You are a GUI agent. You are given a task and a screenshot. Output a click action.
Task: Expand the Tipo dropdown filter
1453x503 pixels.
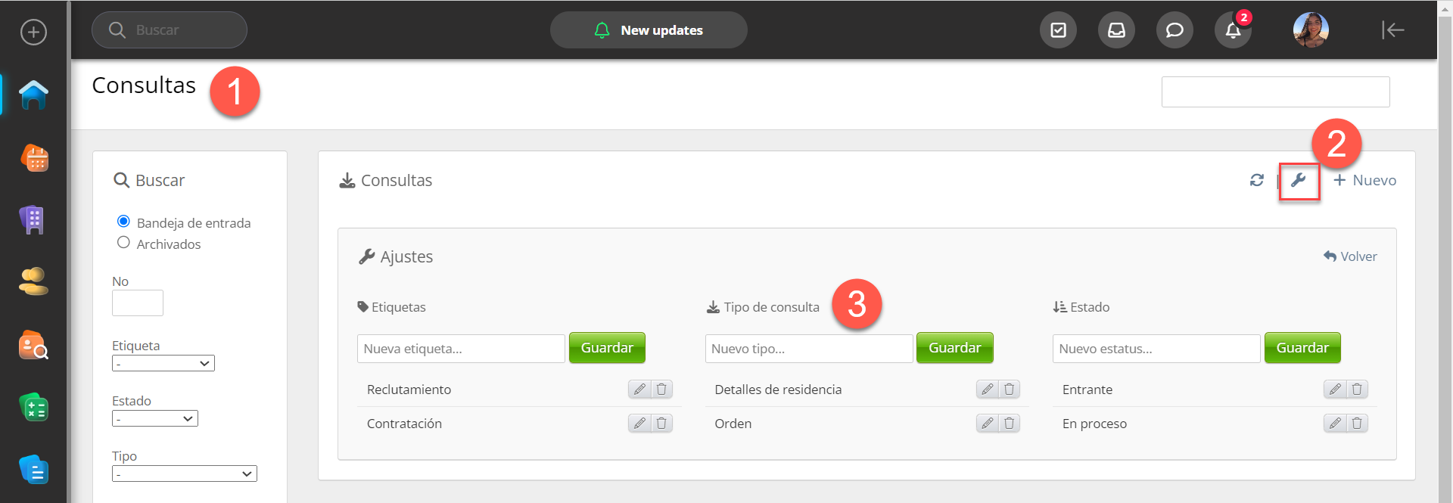click(x=185, y=474)
